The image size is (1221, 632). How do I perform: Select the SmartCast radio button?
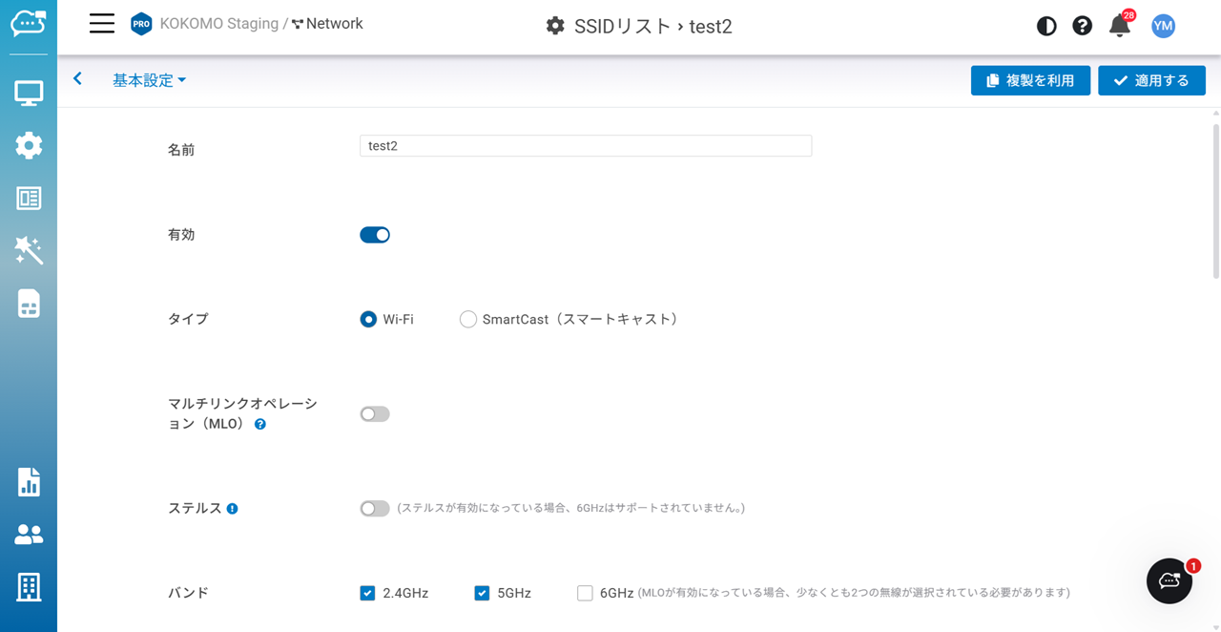tap(467, 320)
